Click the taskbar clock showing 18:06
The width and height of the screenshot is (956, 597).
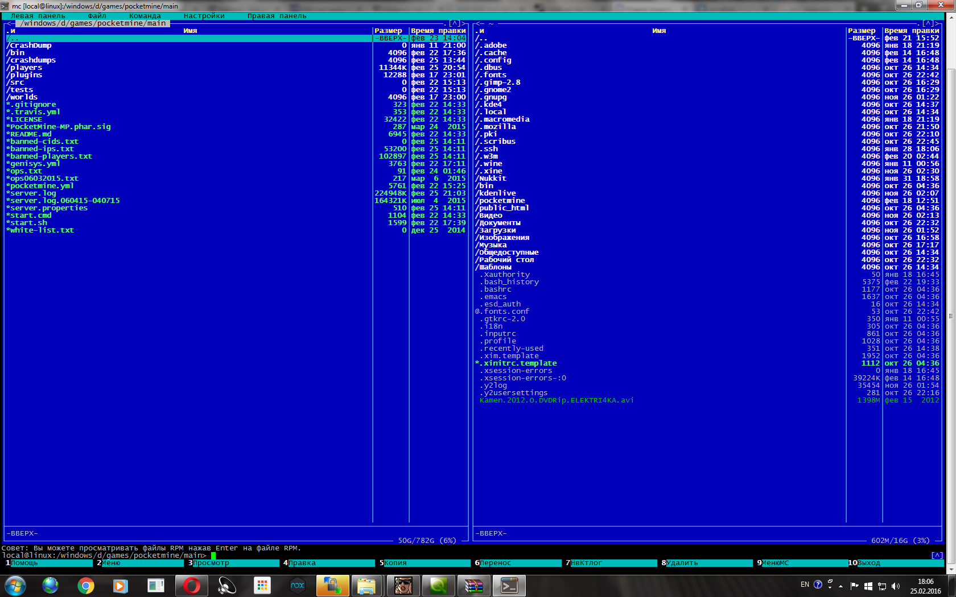click(925, 586)
